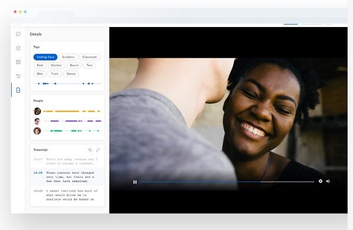Viewport: 353px width, 230px height.
Task: Click the third person's green timeline
Action: coord(72,131)
